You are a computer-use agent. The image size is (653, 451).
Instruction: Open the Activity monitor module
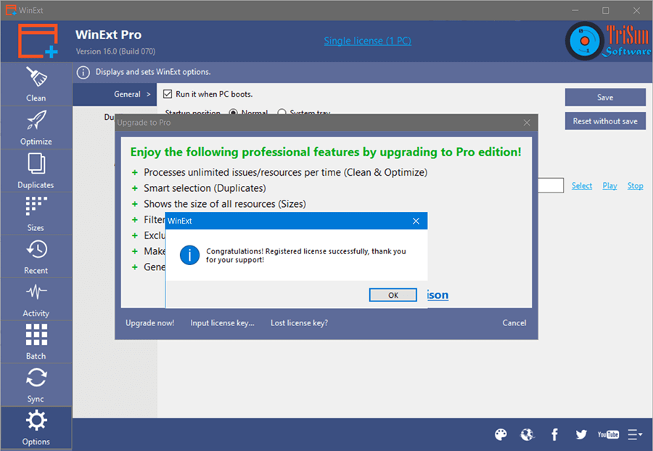(36, 300)
